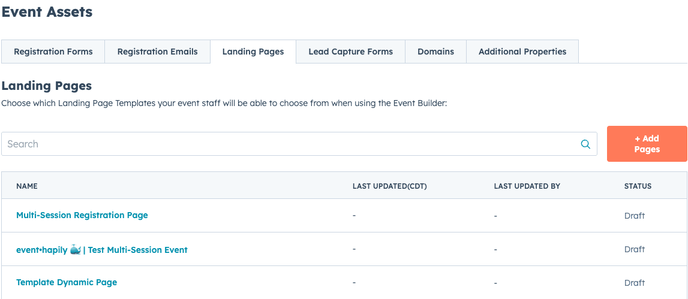
Task: Click the LAST UPDATED BY column header
Action: tap(527, 186)
